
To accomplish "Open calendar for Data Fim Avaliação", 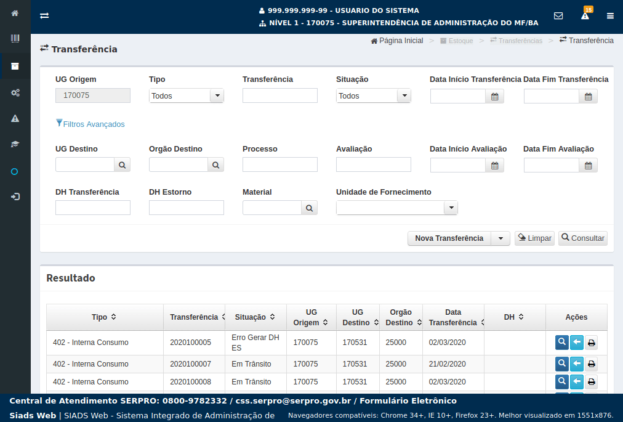I will tap(588, 166).
